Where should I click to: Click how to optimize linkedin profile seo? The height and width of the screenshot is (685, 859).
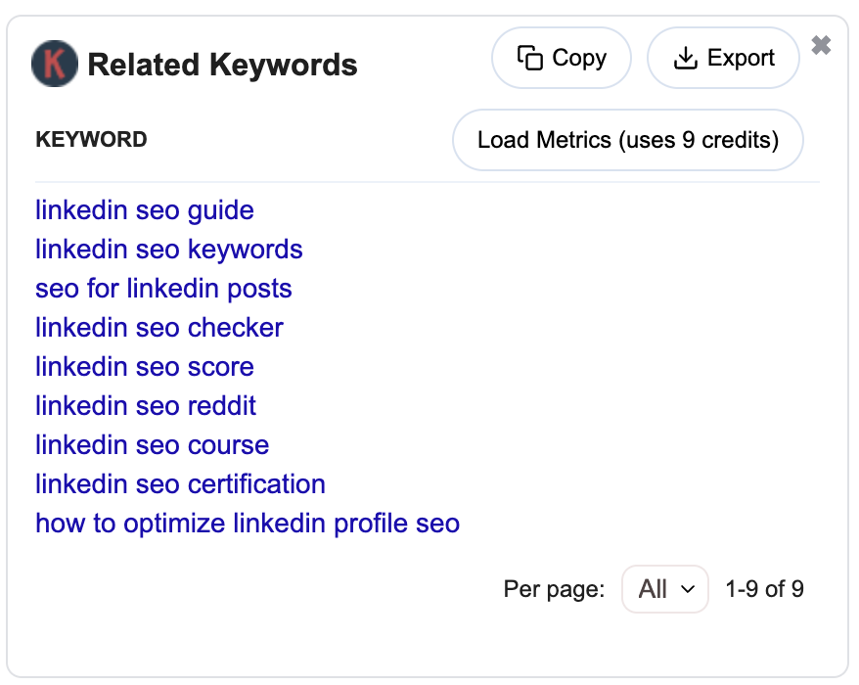click(x=248, y=524)
